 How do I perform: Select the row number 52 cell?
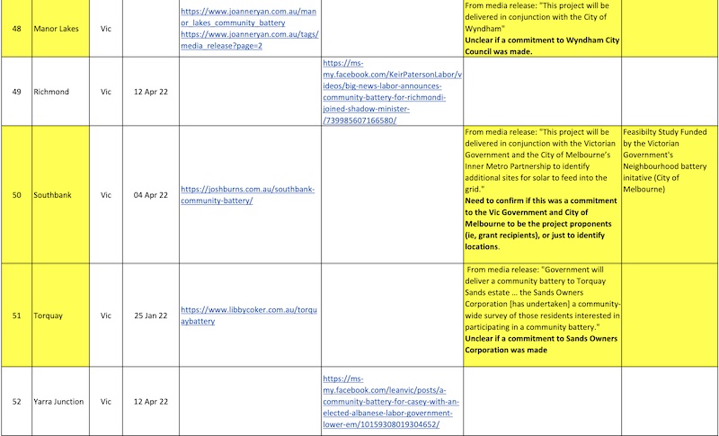(14, 401)
